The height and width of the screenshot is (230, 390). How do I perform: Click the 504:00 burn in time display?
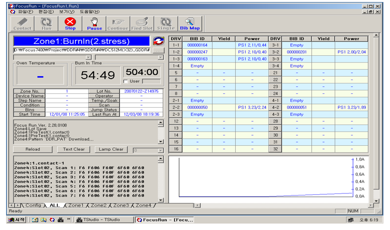coord(142,72)
